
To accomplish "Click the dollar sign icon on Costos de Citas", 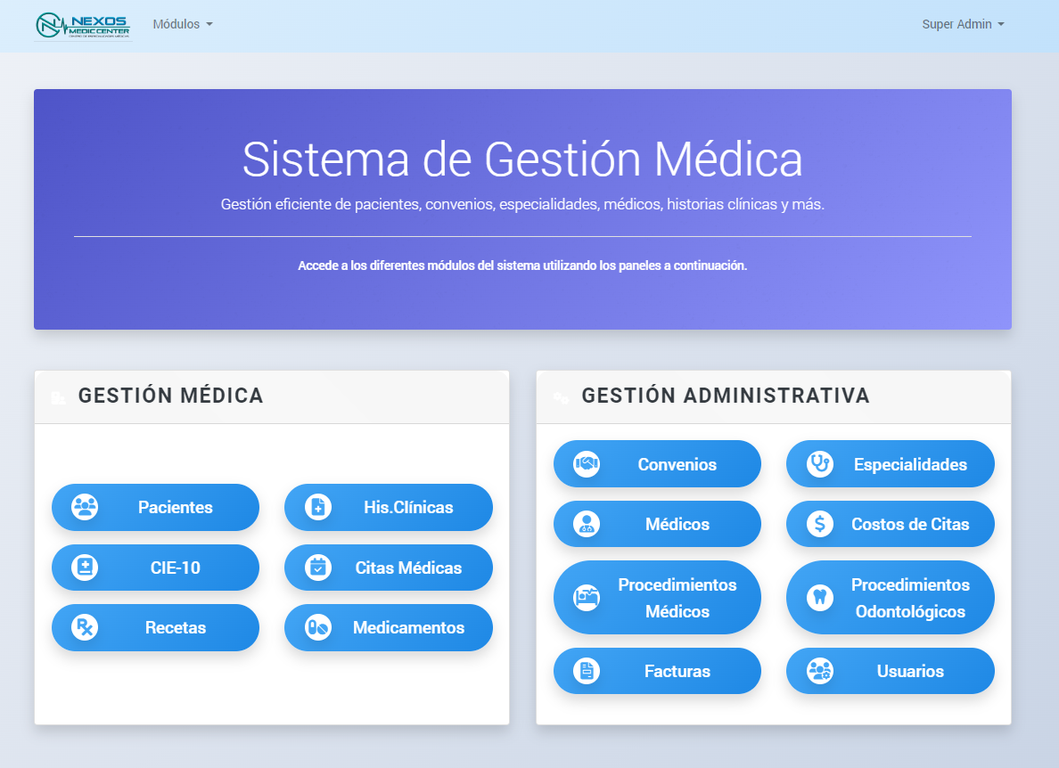I will 819,524.
